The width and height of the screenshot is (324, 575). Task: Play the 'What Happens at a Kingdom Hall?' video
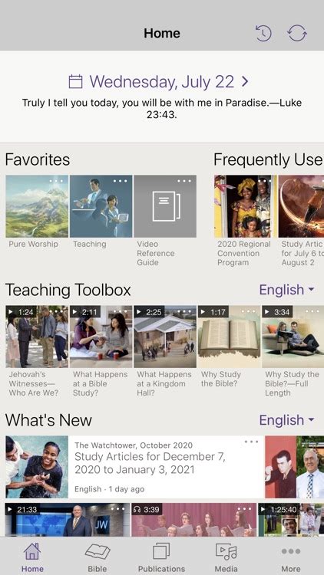point(165,337)
